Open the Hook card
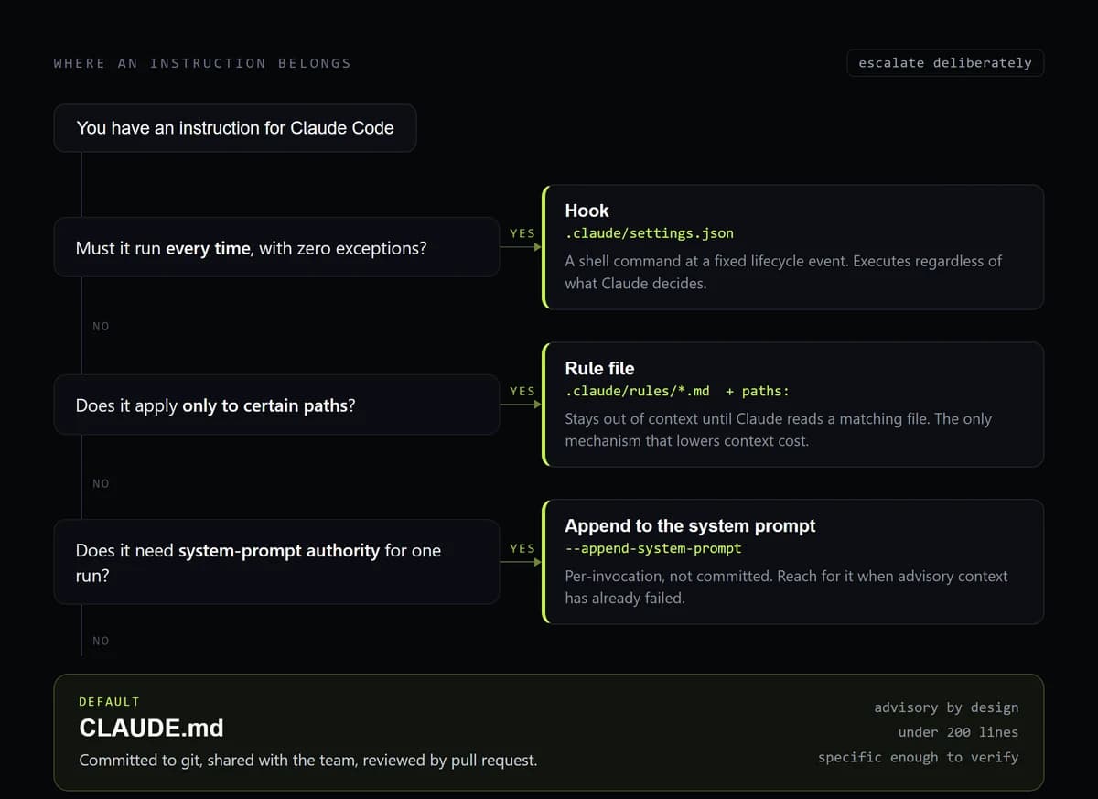The width and height of the screenshot is (1098, 799). click(793, 247)
